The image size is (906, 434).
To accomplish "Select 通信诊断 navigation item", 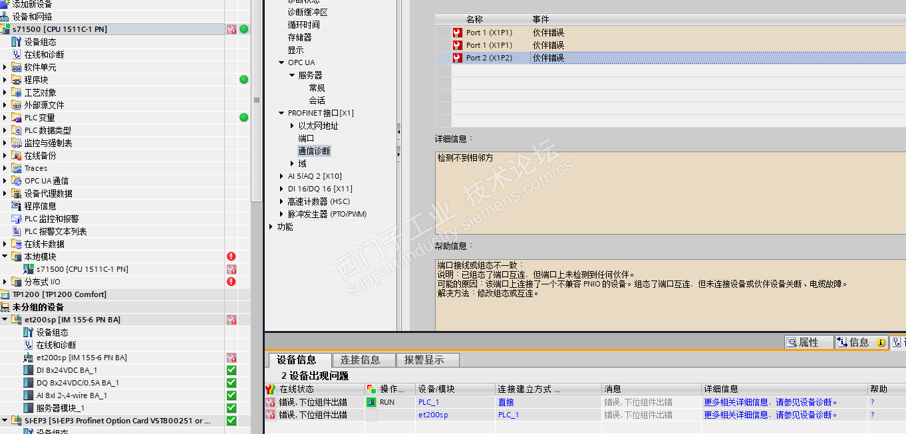I will coord(314,151).
